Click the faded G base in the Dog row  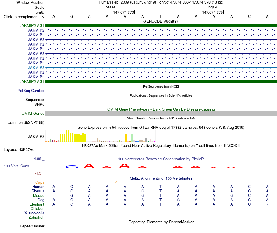(178, 200)
